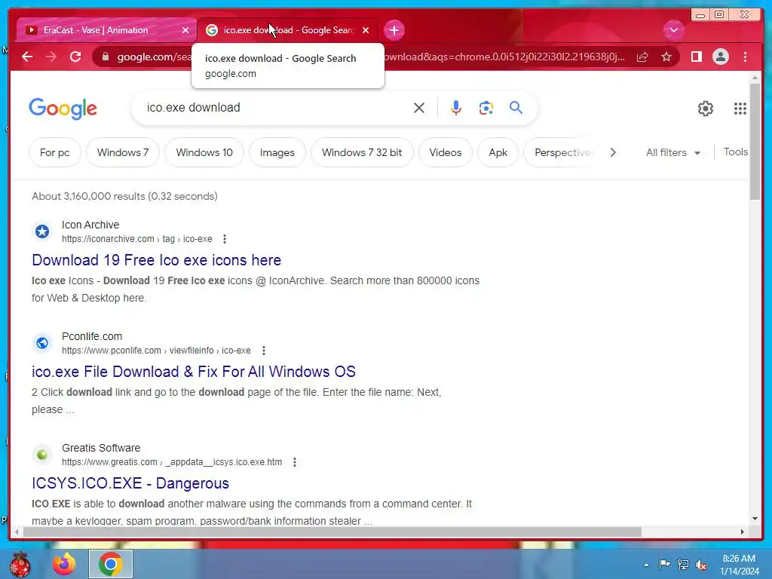Clear the search box with the X icon

tap(419, 108)
